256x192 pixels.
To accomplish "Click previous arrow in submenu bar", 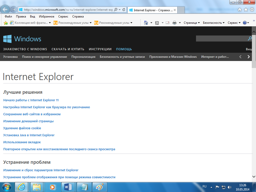I will pos(240,57).
